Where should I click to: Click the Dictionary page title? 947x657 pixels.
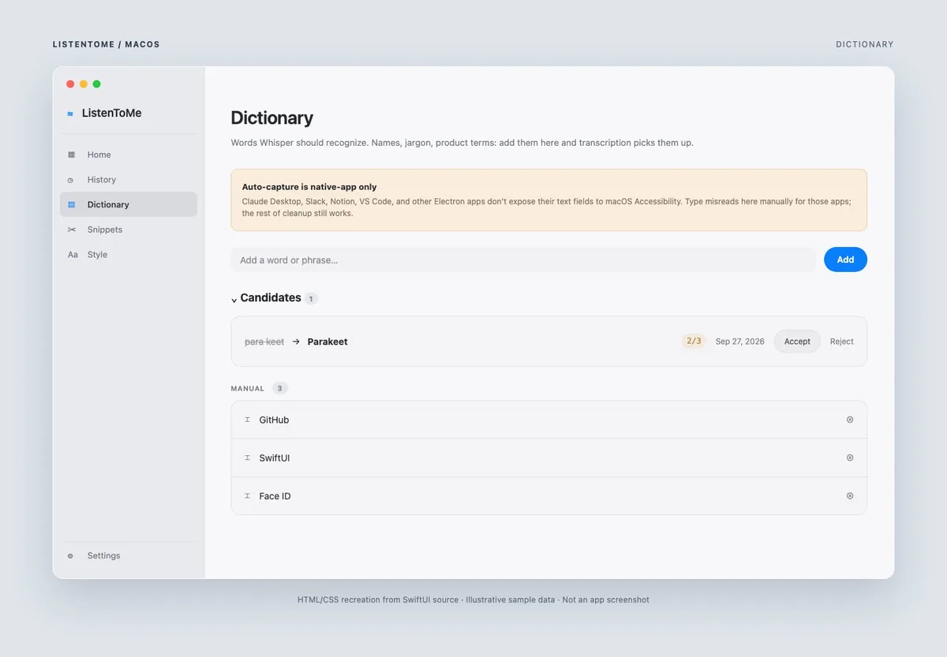click(x=272, y=118)
